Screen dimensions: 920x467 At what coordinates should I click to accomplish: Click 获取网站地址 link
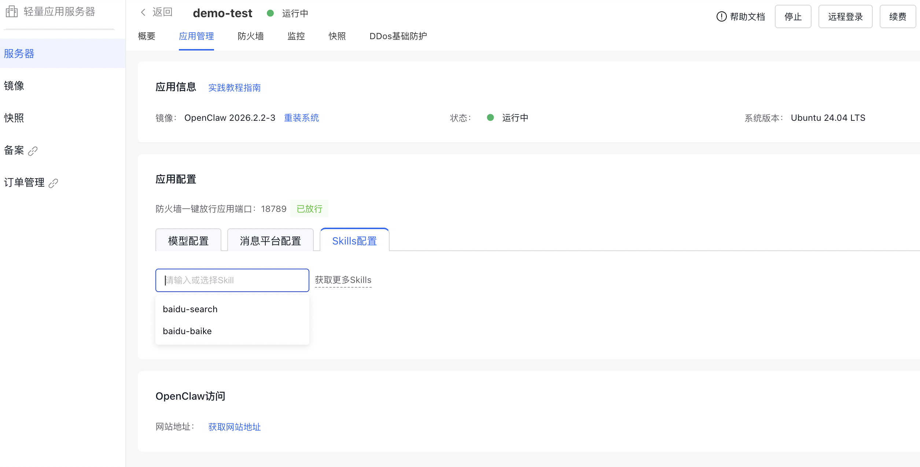click(235, 427)
